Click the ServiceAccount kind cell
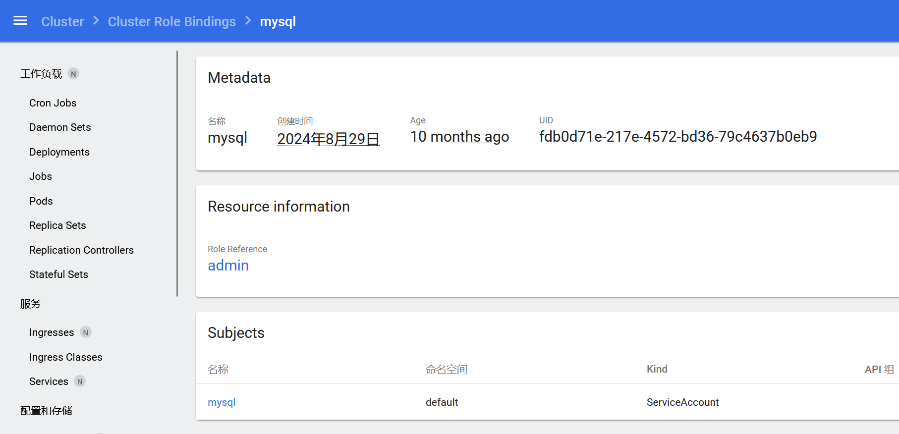899x434 pixels. pyautogui.click(x=682, y=402)
